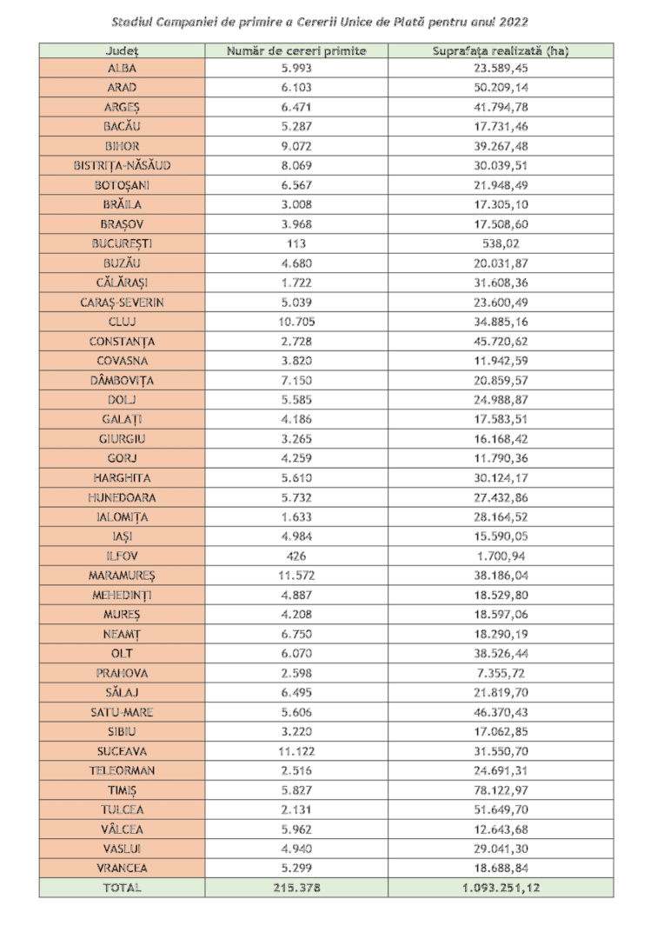The width and height of the screenshot is (664, 939).
Task: Click the Suprafața realizată (ha) header
Action: tap(501, 51)
